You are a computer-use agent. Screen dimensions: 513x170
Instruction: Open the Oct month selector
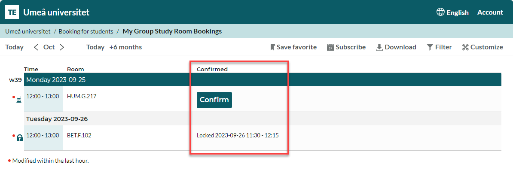49,47
